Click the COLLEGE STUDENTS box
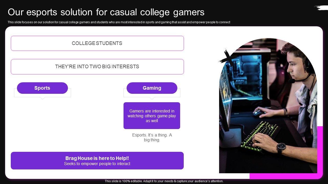Viewport: 328px width, 184px height. coord(97,43)
